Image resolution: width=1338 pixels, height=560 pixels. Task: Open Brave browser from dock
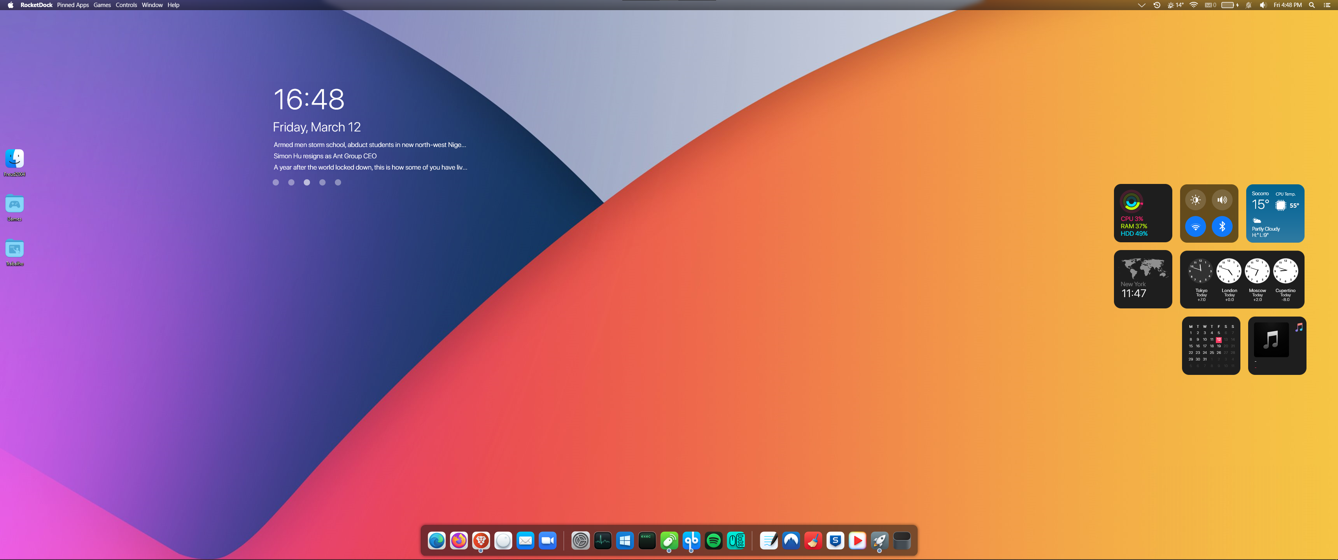tap(481, 541)
